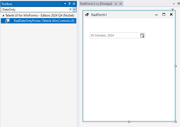Image resolution: width=180 pixels, height=127 pixels.
Task: Open the designer window settings gear
Action: coord(178,4)
